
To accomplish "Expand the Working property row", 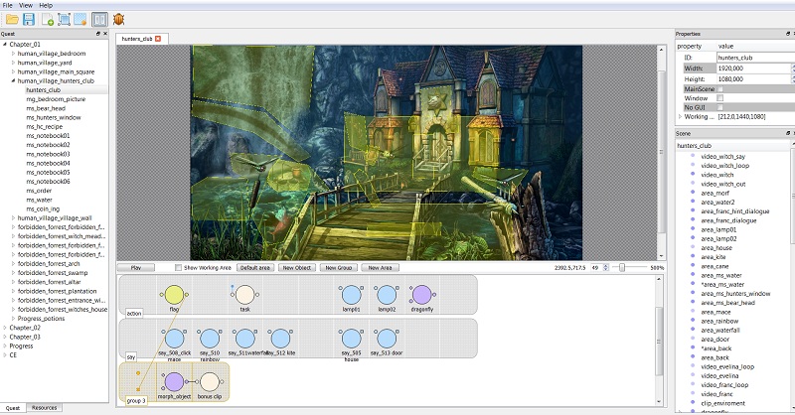I will [681, 116].
